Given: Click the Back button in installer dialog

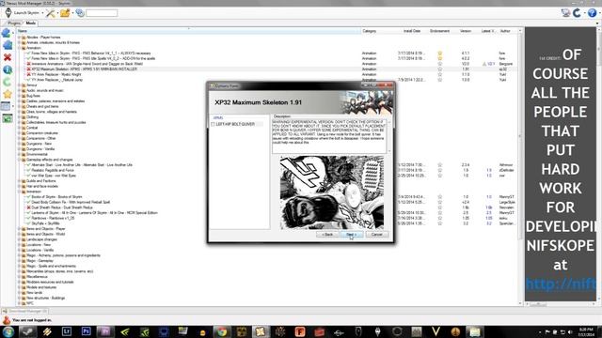Looking at the screenshot, I should (327, 235).
